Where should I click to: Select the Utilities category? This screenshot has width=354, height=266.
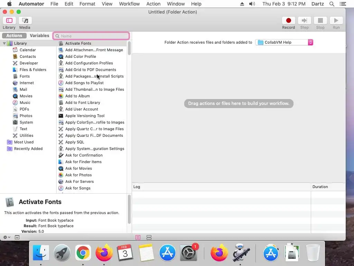click(x=26, y=135)
